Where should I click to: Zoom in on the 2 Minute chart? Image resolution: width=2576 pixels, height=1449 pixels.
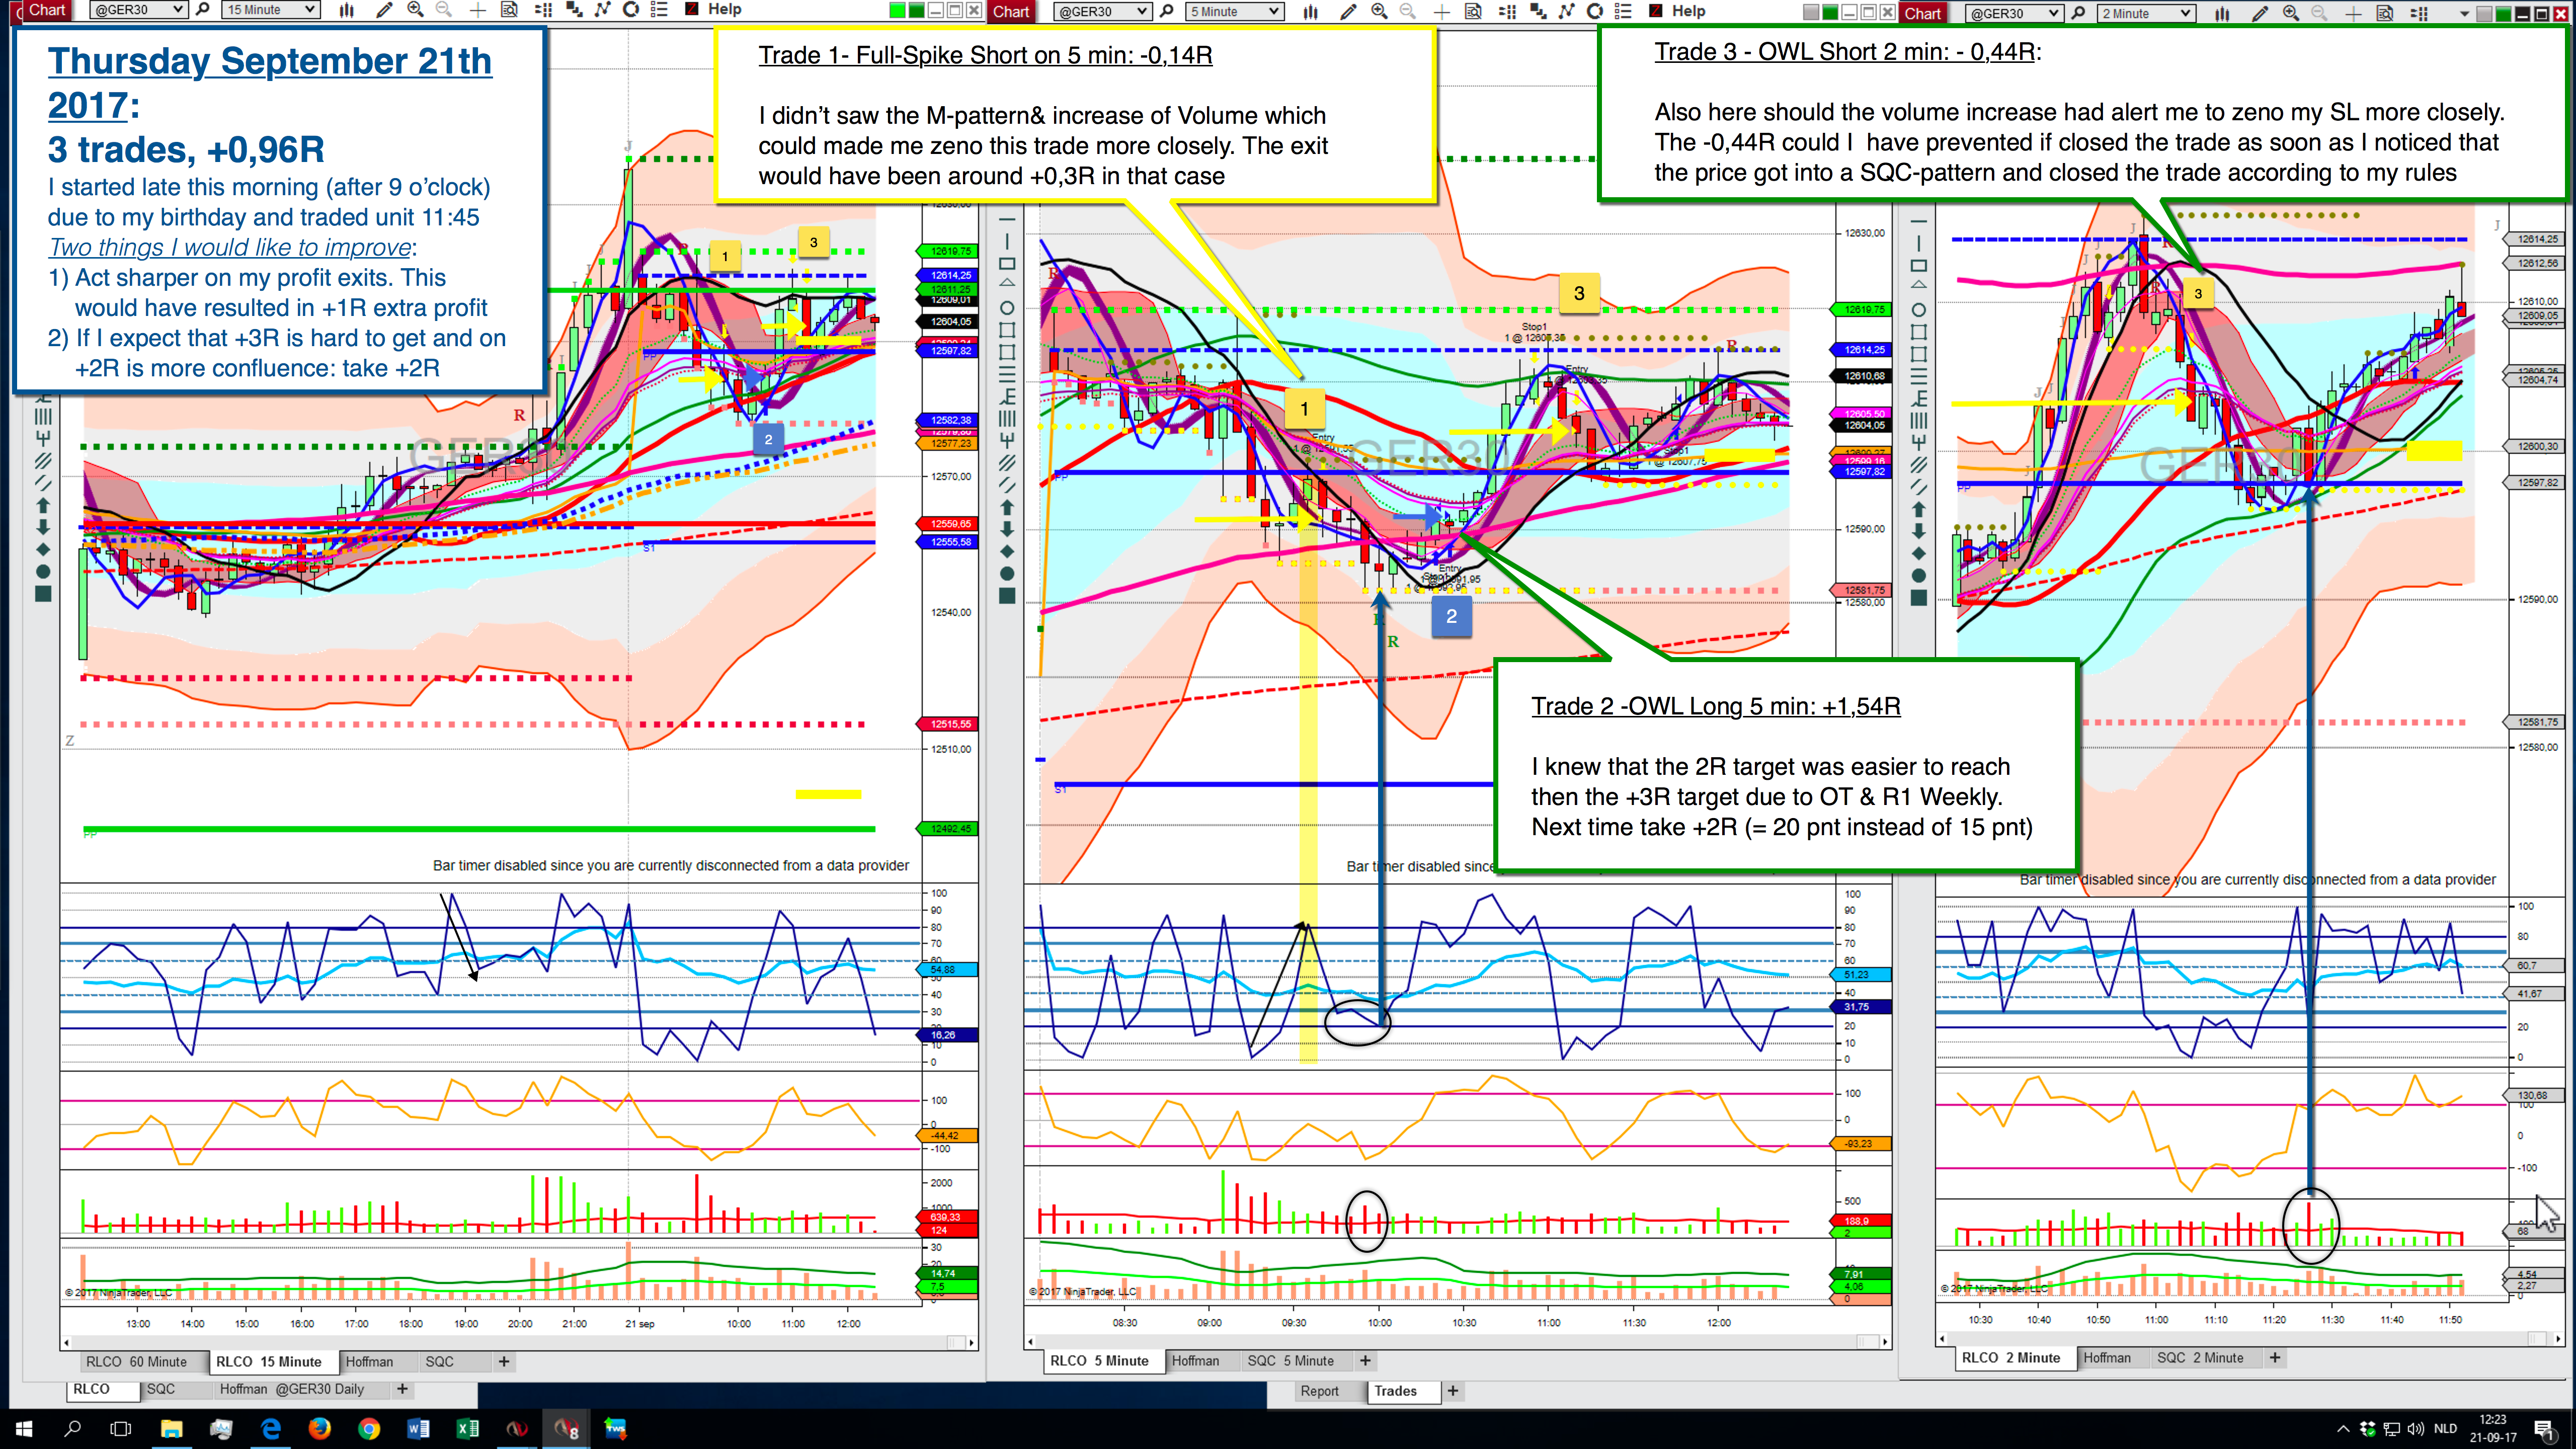(x=2291, y=14)
